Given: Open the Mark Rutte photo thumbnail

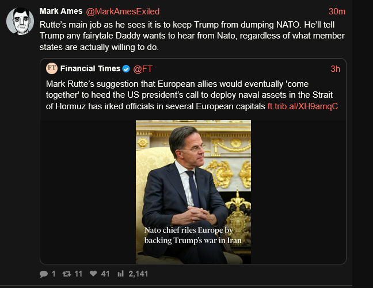Looking at the screenshot, I should tap(193, 190).
